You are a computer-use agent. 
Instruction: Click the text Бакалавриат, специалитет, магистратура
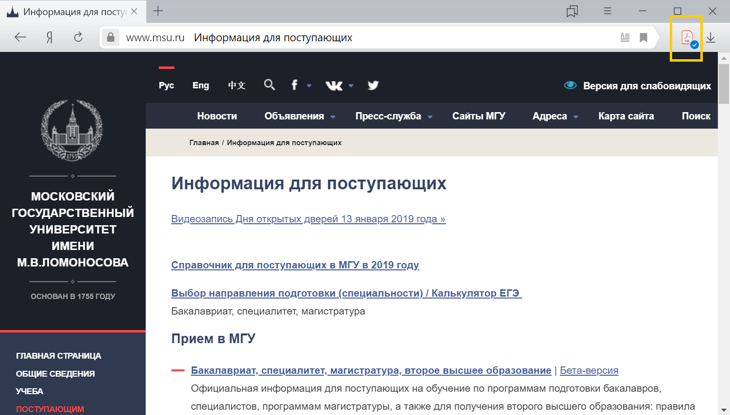click(268, 311)
